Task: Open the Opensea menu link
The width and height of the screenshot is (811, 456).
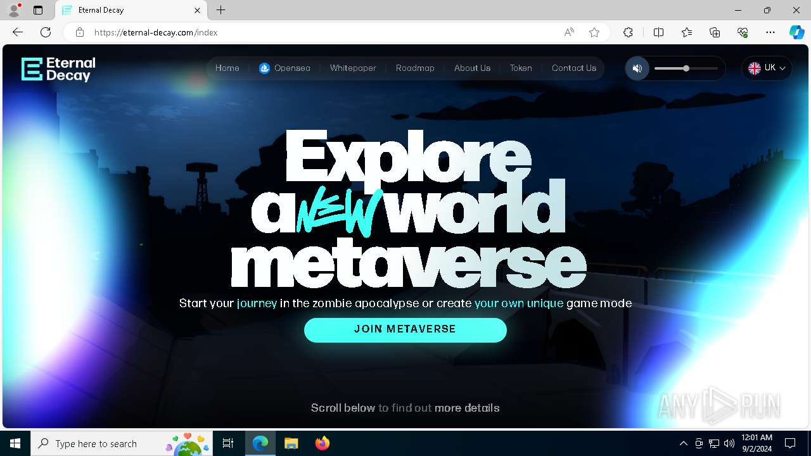Action: tap(284, 68)
